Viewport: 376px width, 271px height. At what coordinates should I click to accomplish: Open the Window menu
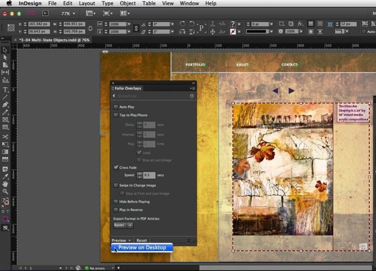click(189, 3)
